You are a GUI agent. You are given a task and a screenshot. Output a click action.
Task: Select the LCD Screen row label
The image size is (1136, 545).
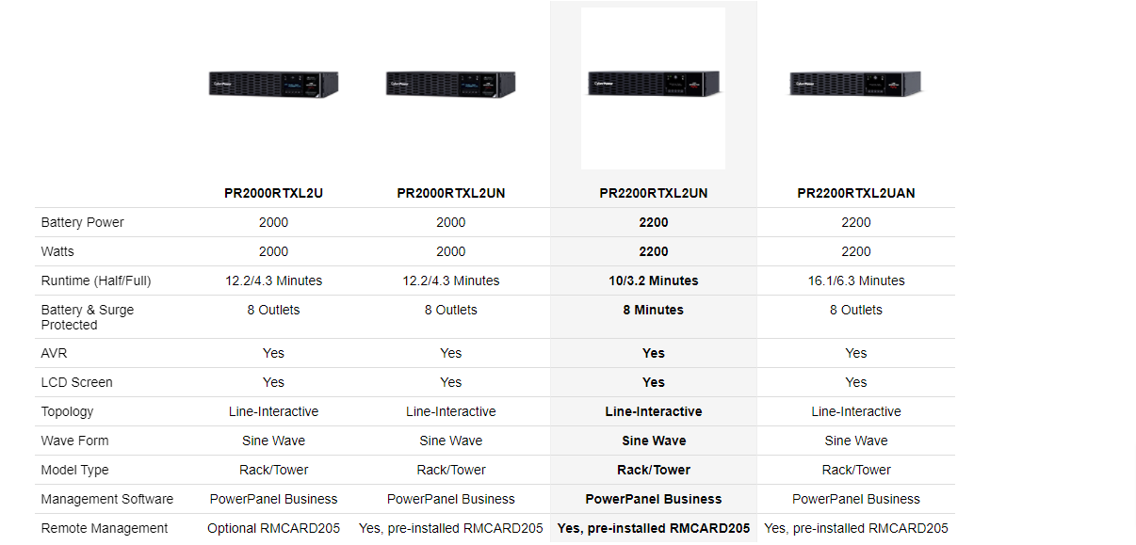77,382
